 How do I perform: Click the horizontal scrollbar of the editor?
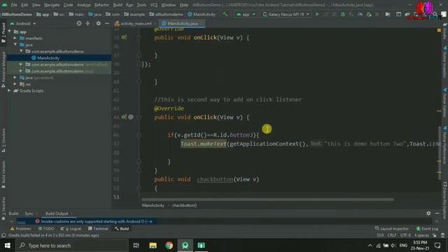(267, 199)
